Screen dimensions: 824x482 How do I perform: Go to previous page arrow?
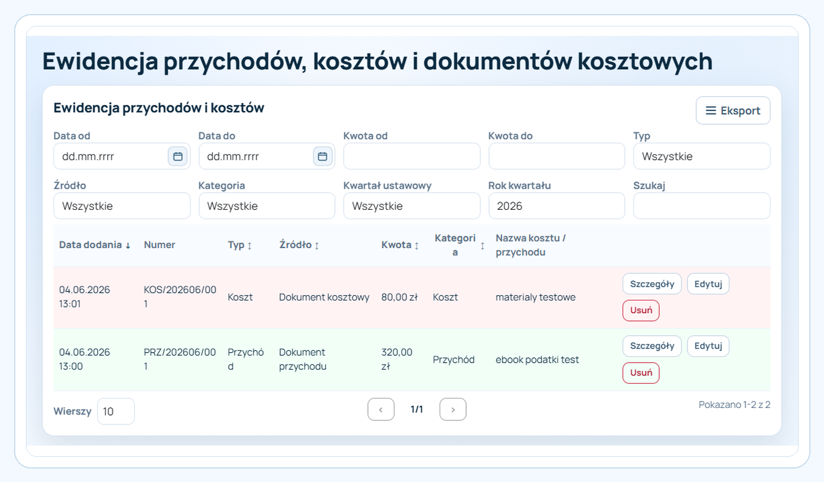[x=381, y=410]
